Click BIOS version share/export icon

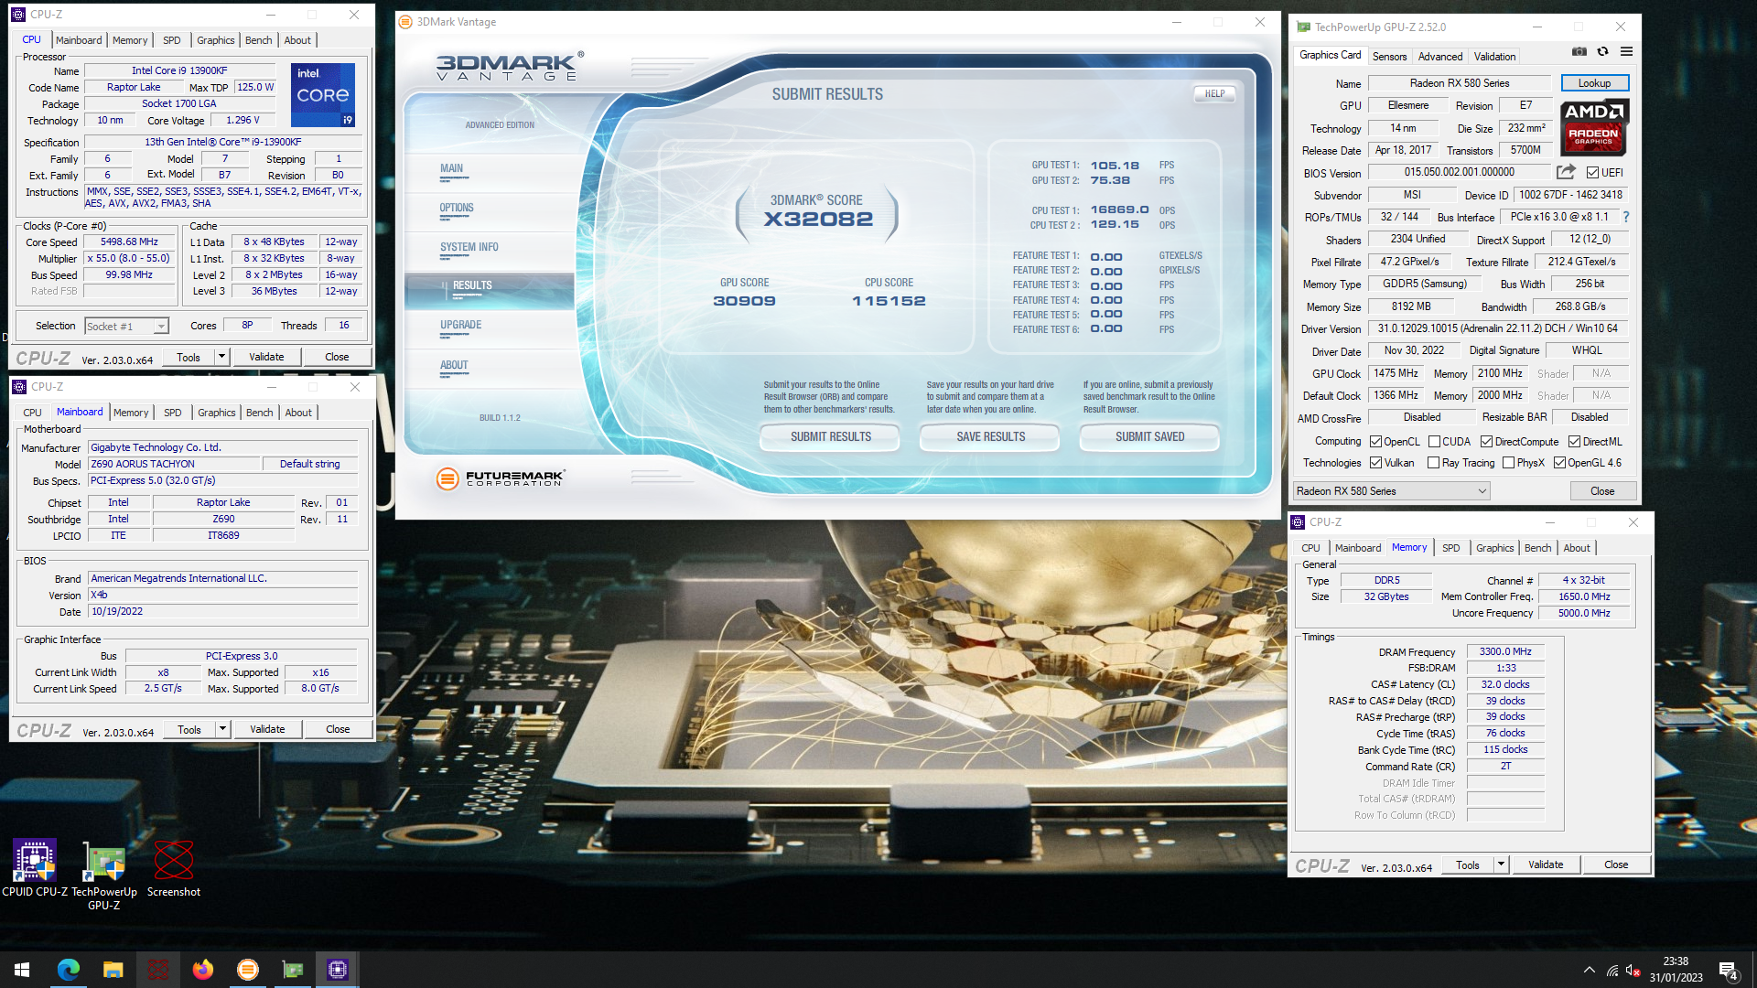(1566, 172)
